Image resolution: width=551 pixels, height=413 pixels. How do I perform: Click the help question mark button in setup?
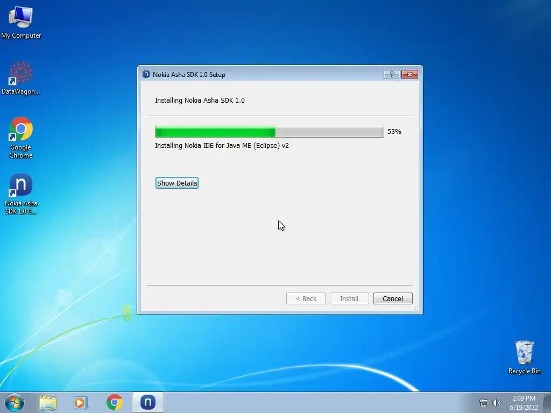click(x=392, y=74)
